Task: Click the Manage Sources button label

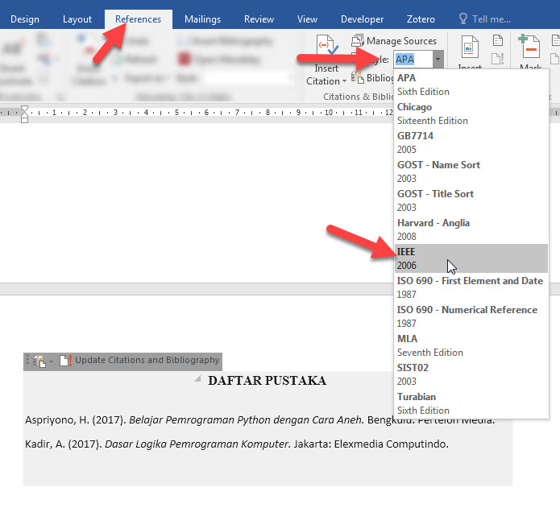Action: [x=401, y=41]
